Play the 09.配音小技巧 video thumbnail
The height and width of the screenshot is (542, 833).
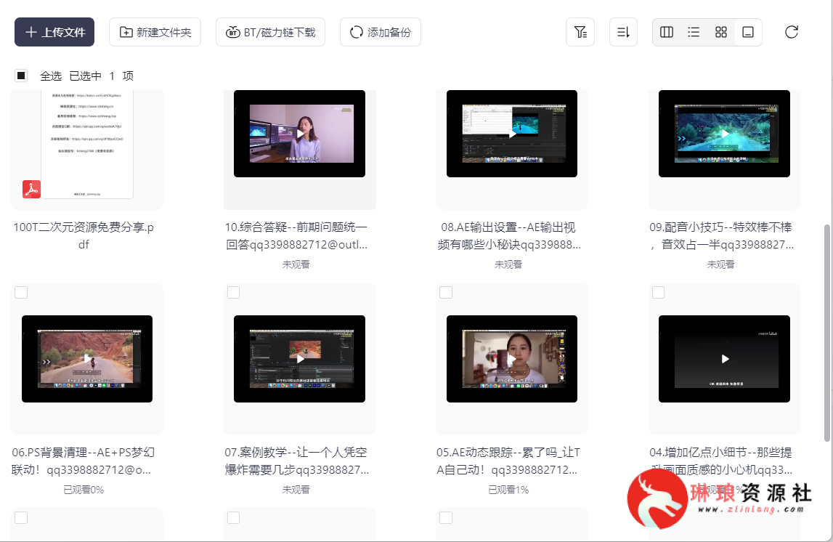tap(724, 134)
